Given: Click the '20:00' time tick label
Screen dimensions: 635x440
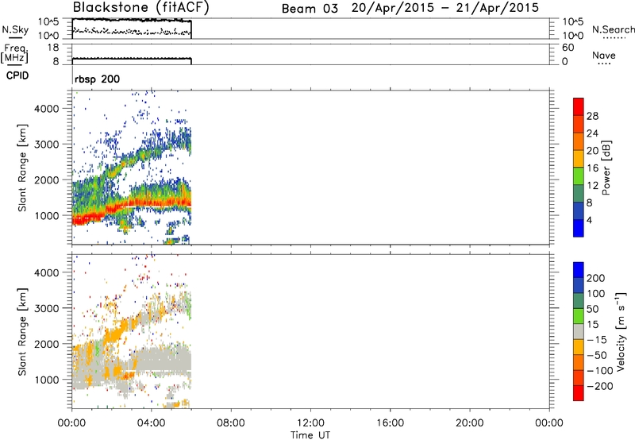Looking at the screenshot, I should [x=469, y=423].
